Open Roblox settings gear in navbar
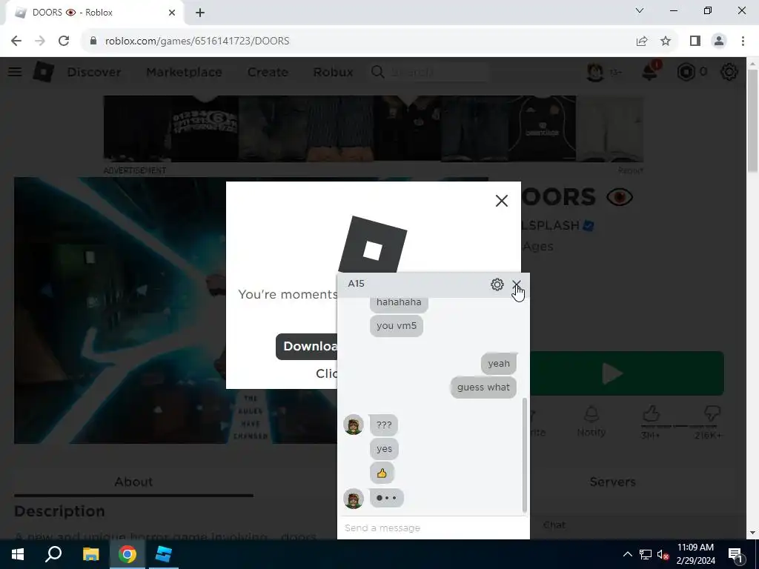 [x=729, y=72]
